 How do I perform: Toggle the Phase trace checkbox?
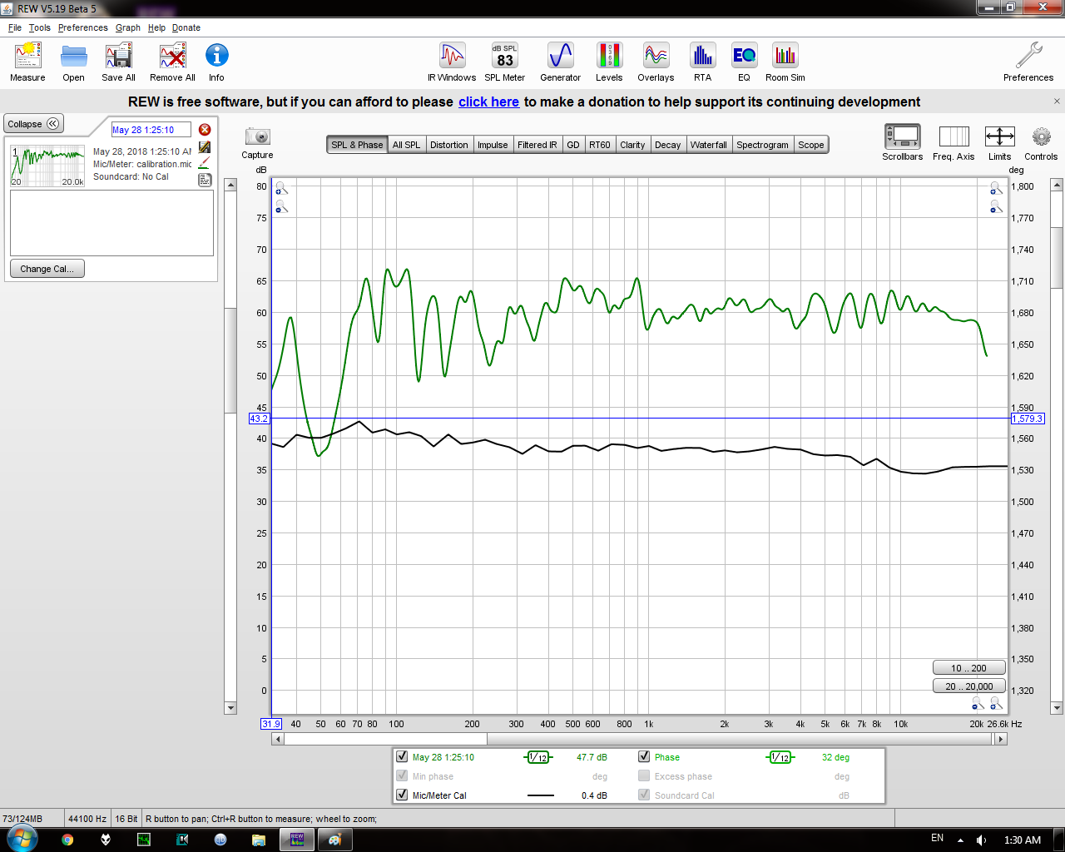click(644, 756)
